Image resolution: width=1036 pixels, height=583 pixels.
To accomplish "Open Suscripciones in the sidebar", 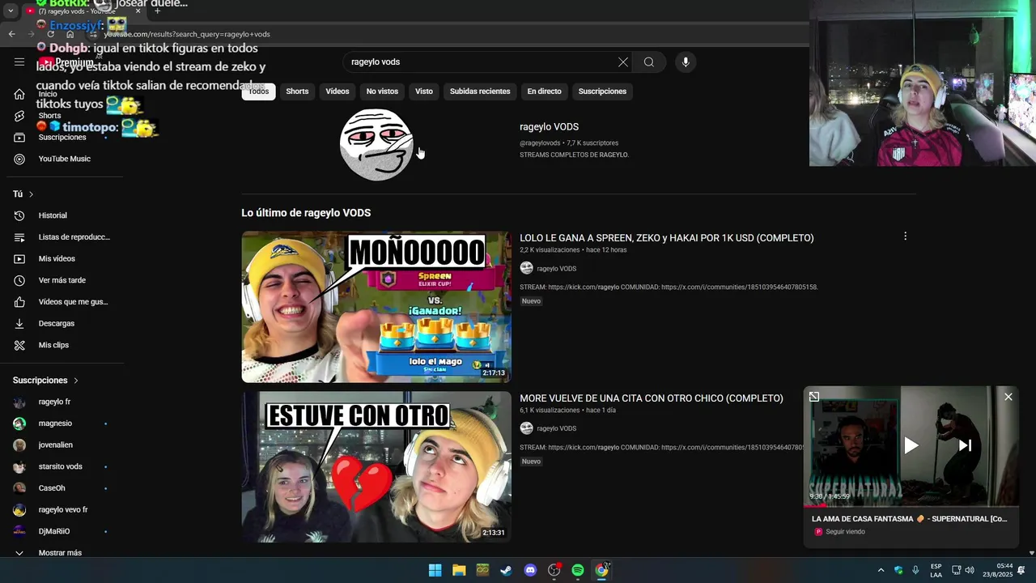I will pos(62,137).
